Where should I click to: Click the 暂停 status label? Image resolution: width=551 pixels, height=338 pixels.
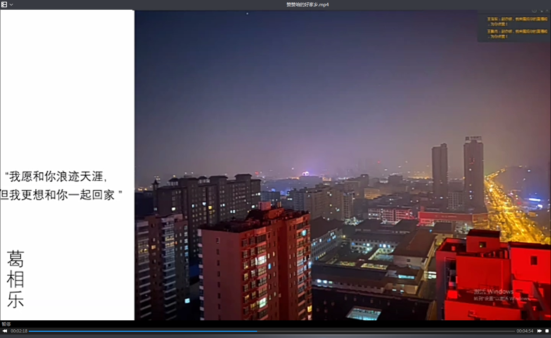coord(6,324)
